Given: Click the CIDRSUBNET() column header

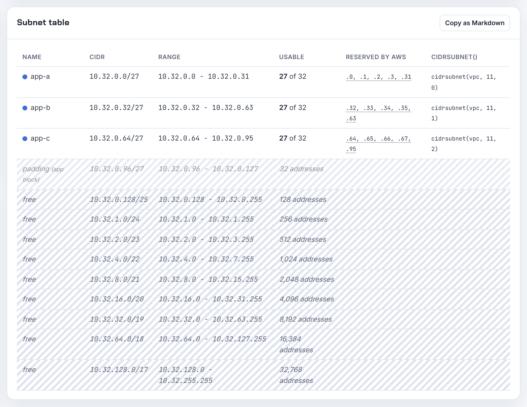Looking at the screenshot, I should [454, 57].
